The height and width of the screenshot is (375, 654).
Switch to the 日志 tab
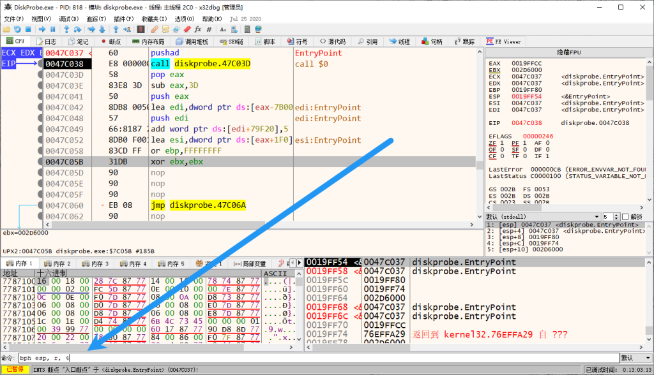click(46, 41)
